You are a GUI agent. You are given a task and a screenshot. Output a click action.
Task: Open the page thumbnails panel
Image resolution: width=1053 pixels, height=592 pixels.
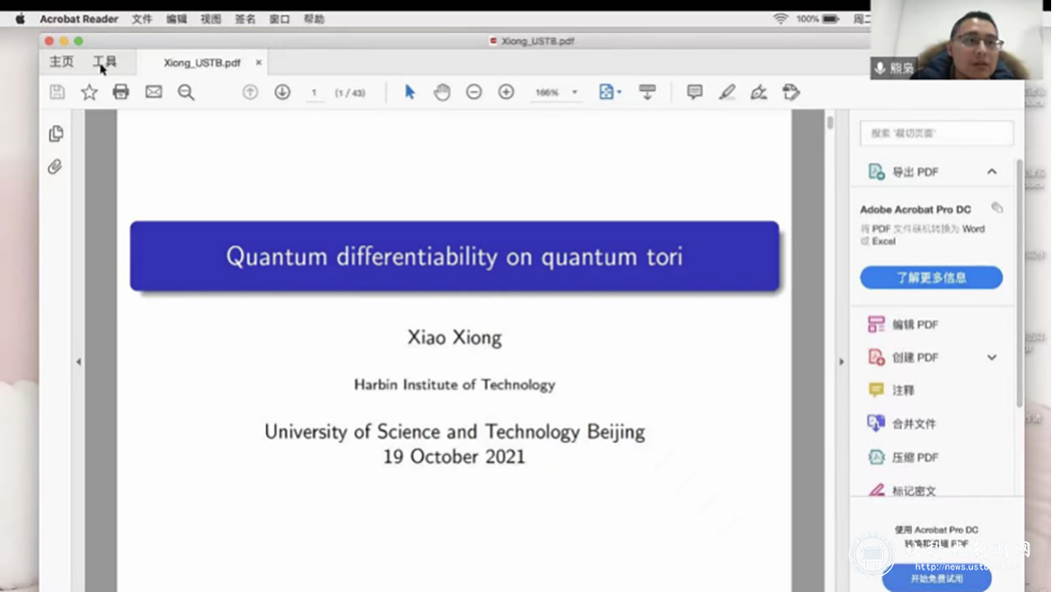click(x=56, y=133)
